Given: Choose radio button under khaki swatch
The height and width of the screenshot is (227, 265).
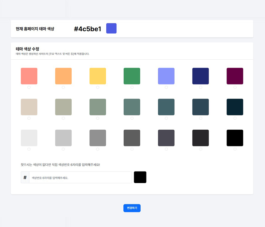Looking at the screenshot, I should click(63, 118).
